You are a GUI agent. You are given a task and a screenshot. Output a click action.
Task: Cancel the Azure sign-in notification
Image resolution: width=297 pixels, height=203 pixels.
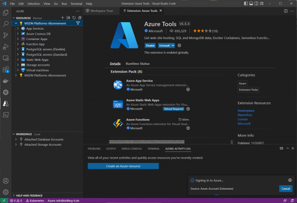pos(286,189)
